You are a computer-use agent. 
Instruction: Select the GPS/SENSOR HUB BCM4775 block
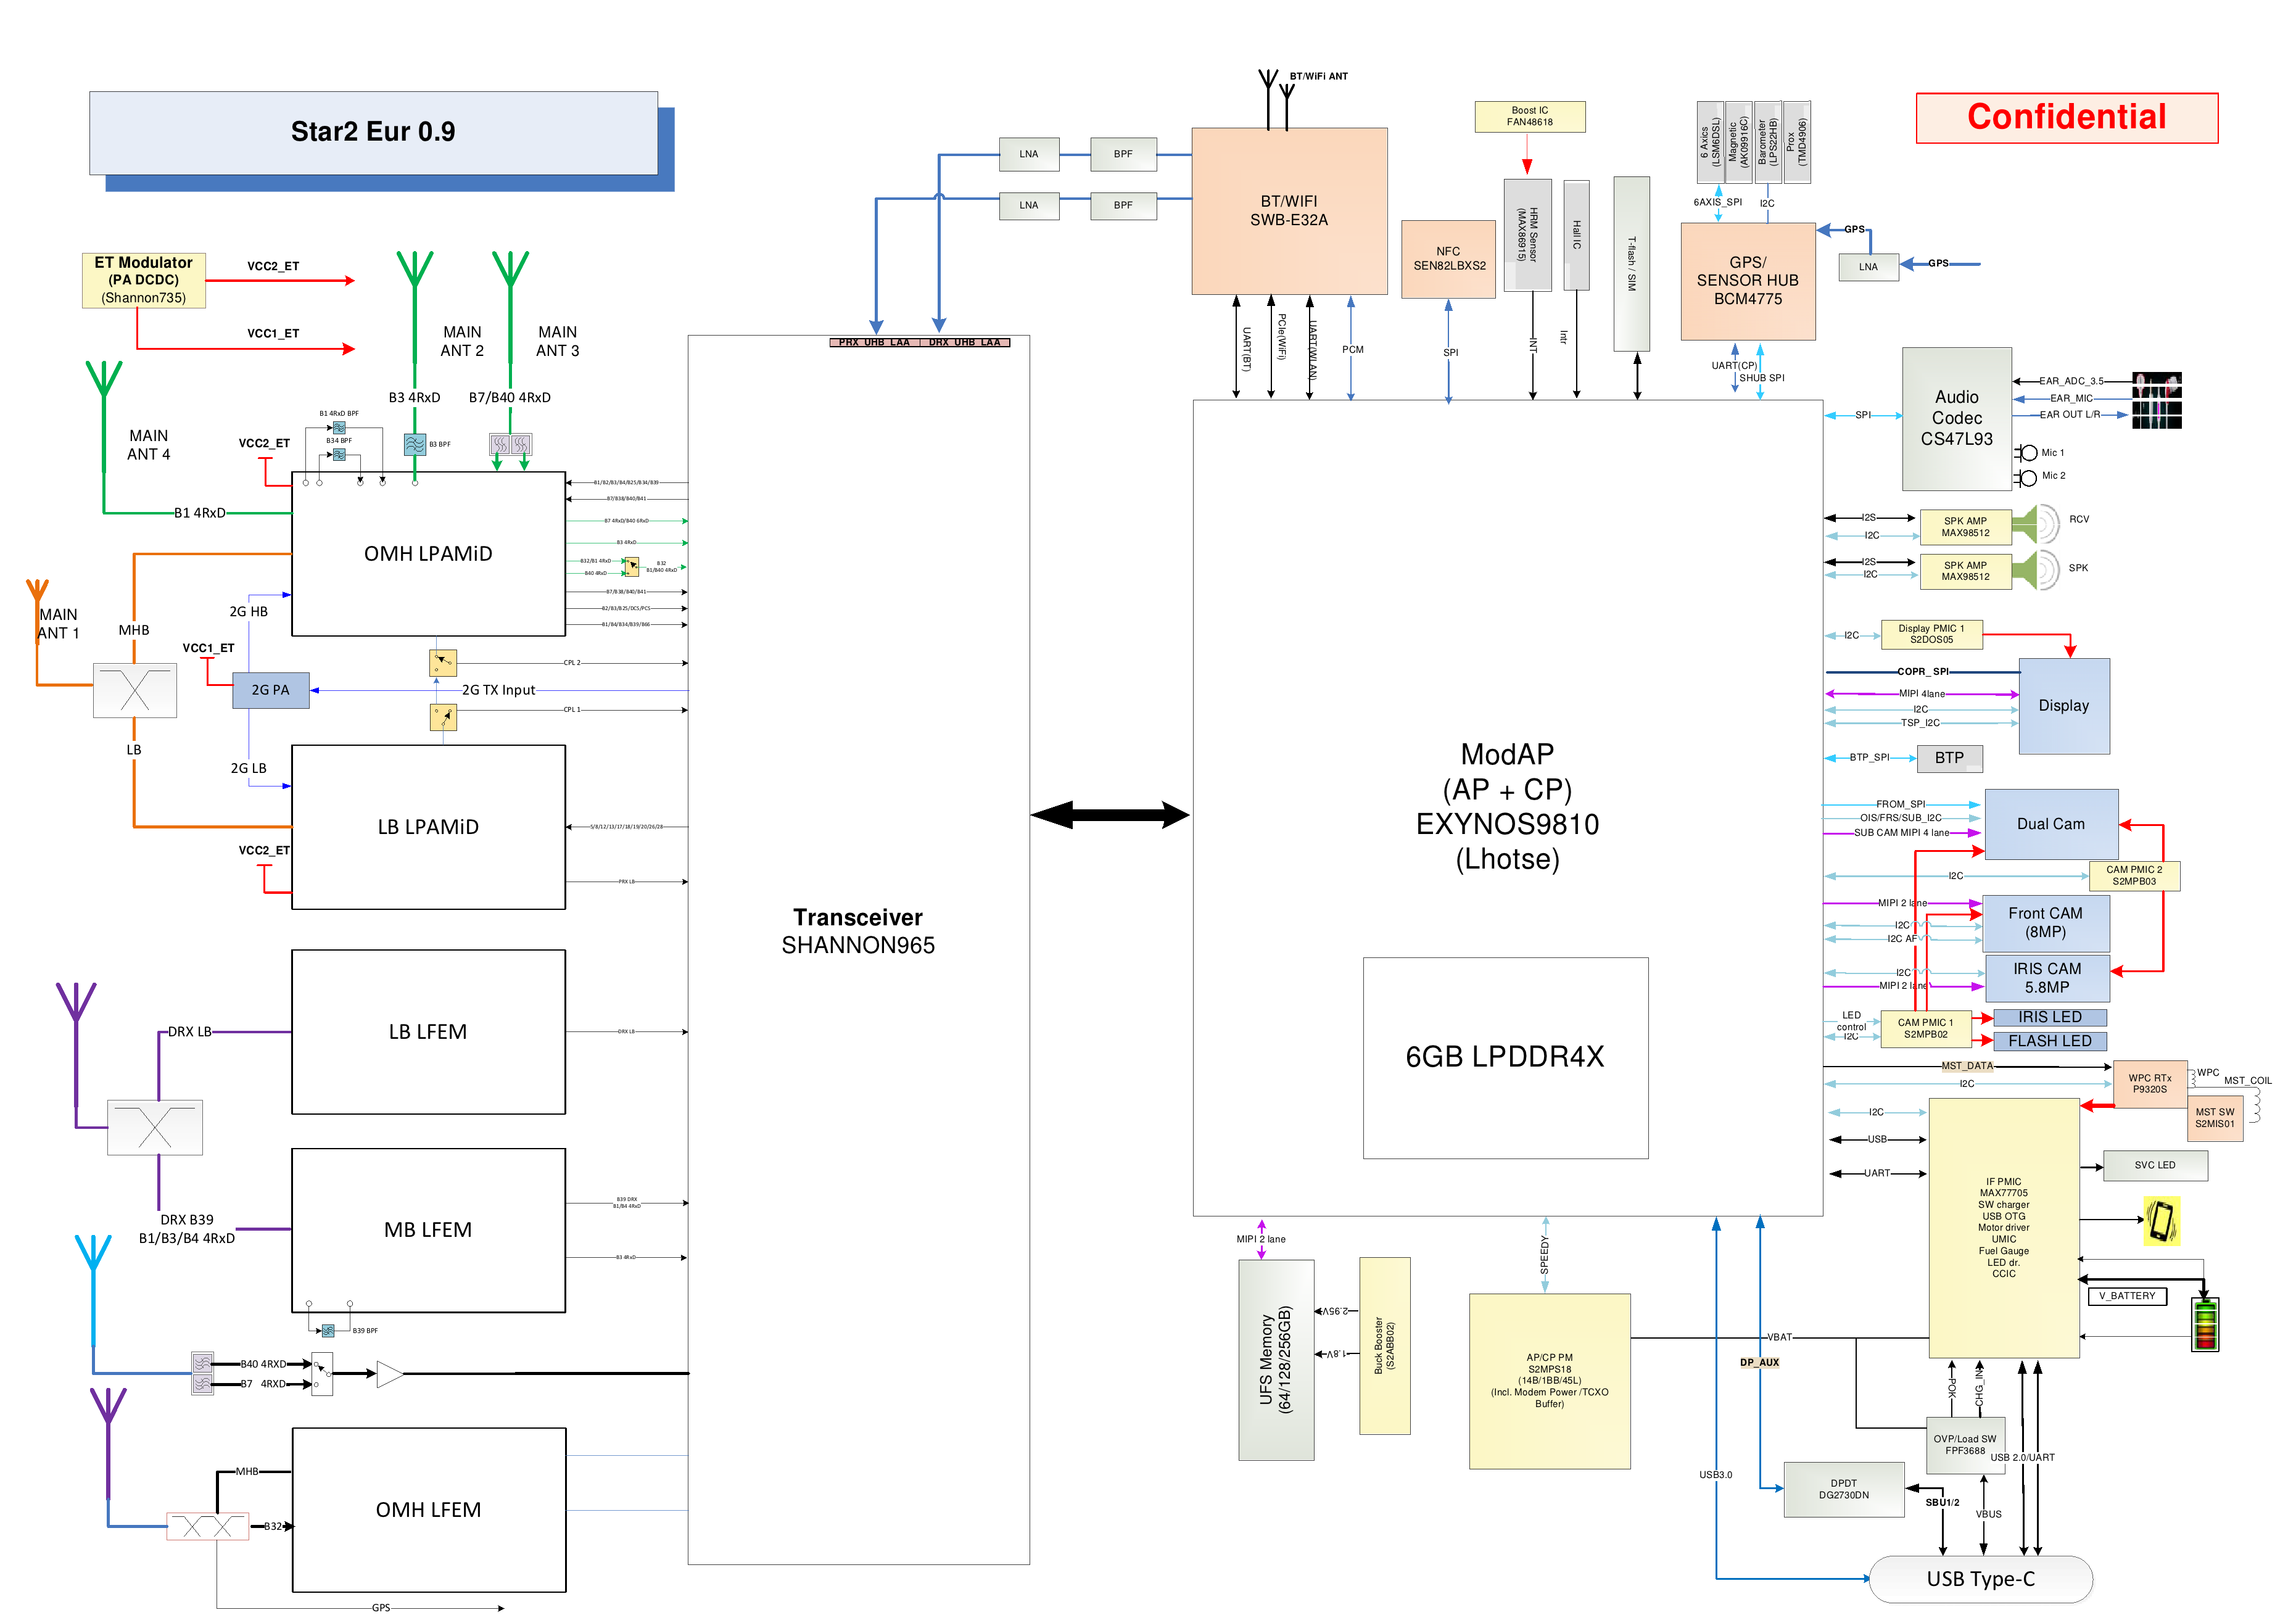pos(1748,281)
